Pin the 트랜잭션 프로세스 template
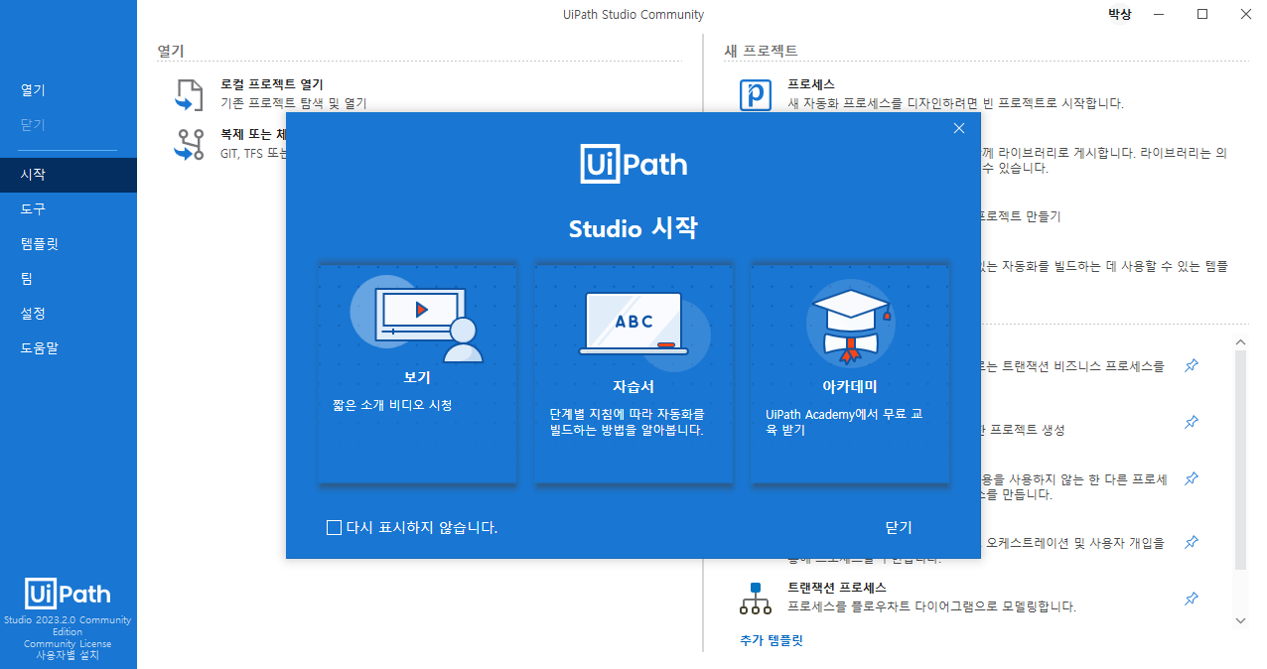This screenshot has width=1267, height=669. [1192, 600]
